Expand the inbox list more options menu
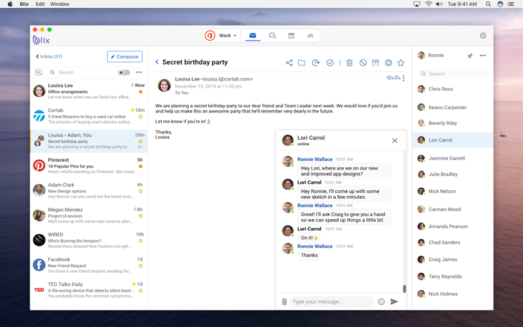Viewport: 523px width, 327px height. pos(139,73)
